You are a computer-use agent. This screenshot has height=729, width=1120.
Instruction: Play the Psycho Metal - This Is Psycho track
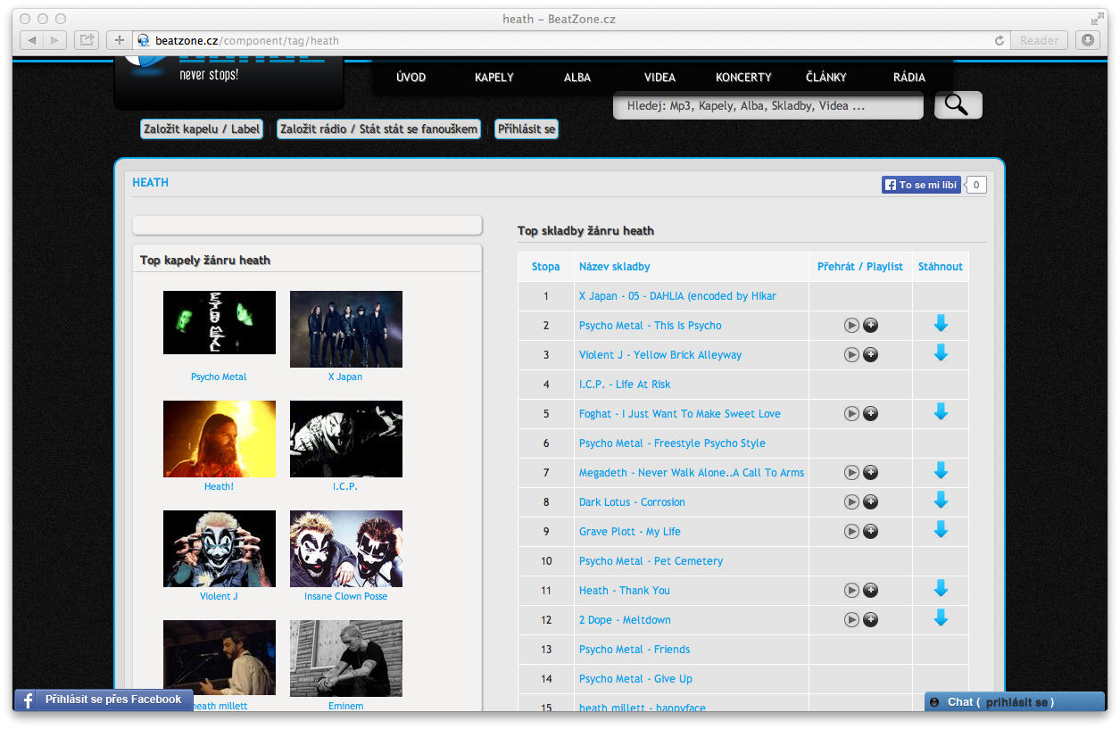tap(851, 326)
